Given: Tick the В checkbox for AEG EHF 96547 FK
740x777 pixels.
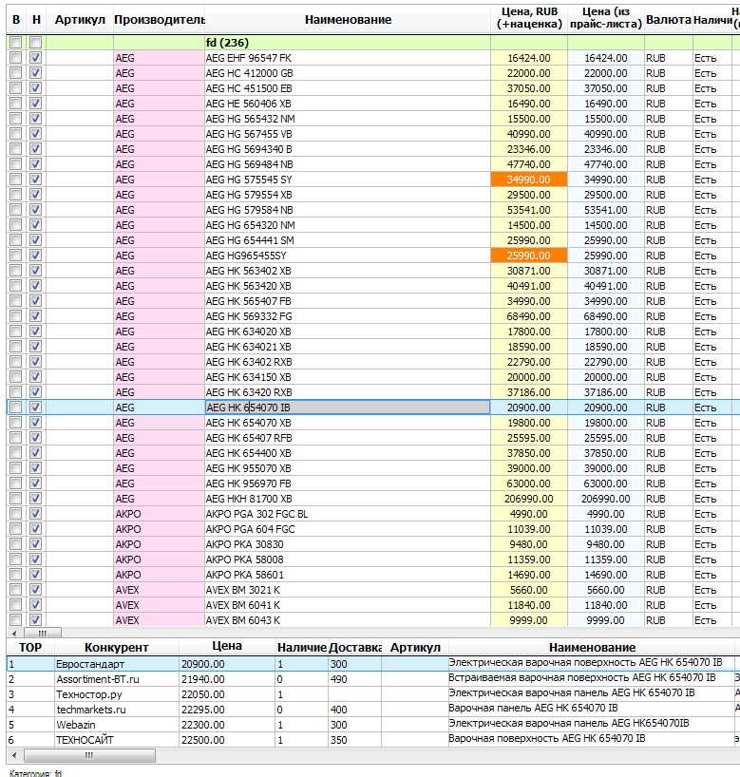Looking at the screenshot, I should pyautogui.click(x=16, y=58).
